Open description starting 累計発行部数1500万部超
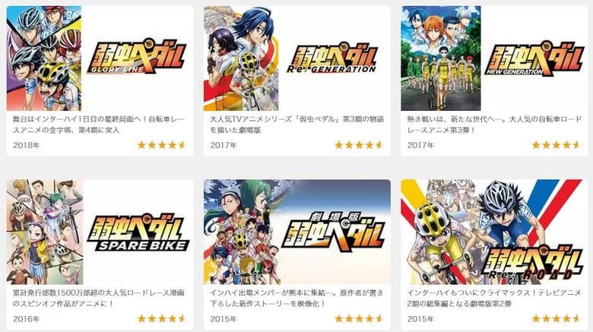The height and width of the screenshot is (332, 593). pyautogui.click(x=99, y=298)
